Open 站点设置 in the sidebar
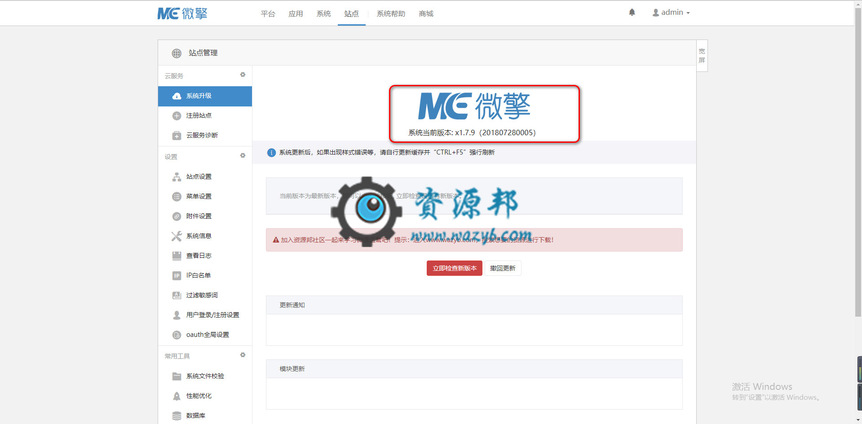The image size is (862, 424). [x=205, y=177]
